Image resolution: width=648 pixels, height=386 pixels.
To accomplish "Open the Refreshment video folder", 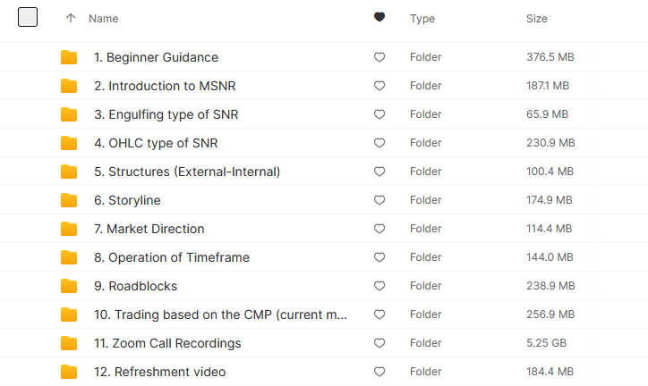I will 159,372.
